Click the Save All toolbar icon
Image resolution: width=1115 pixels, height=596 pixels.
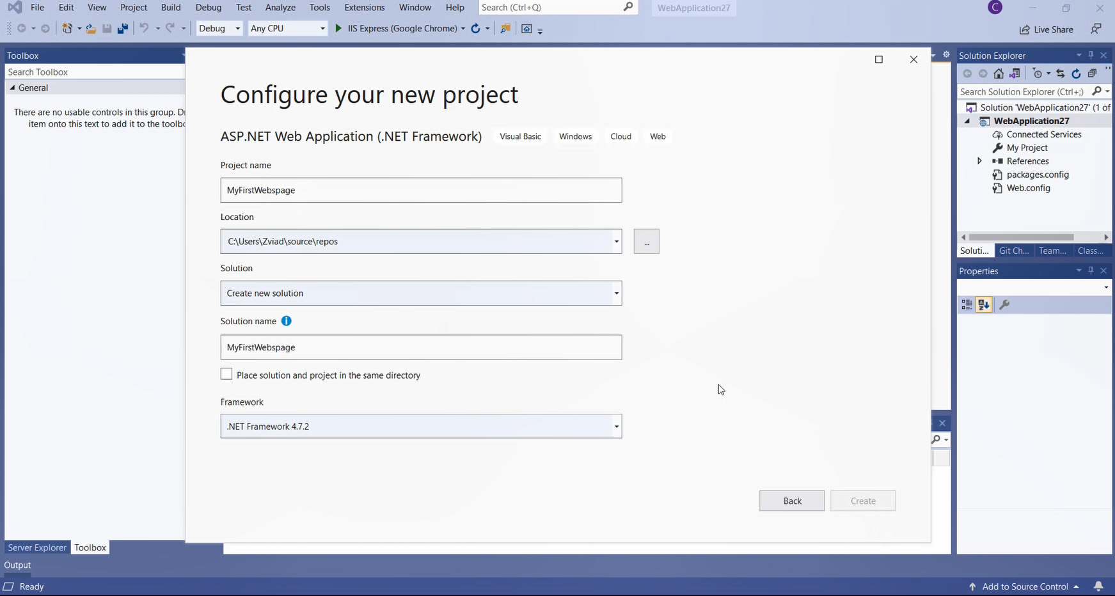[x=122, y=29]
